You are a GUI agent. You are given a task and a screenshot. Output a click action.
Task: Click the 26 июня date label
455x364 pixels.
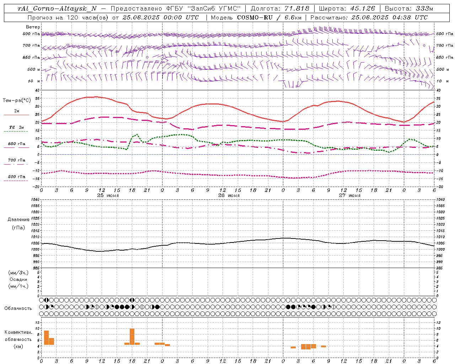[229, 196]
